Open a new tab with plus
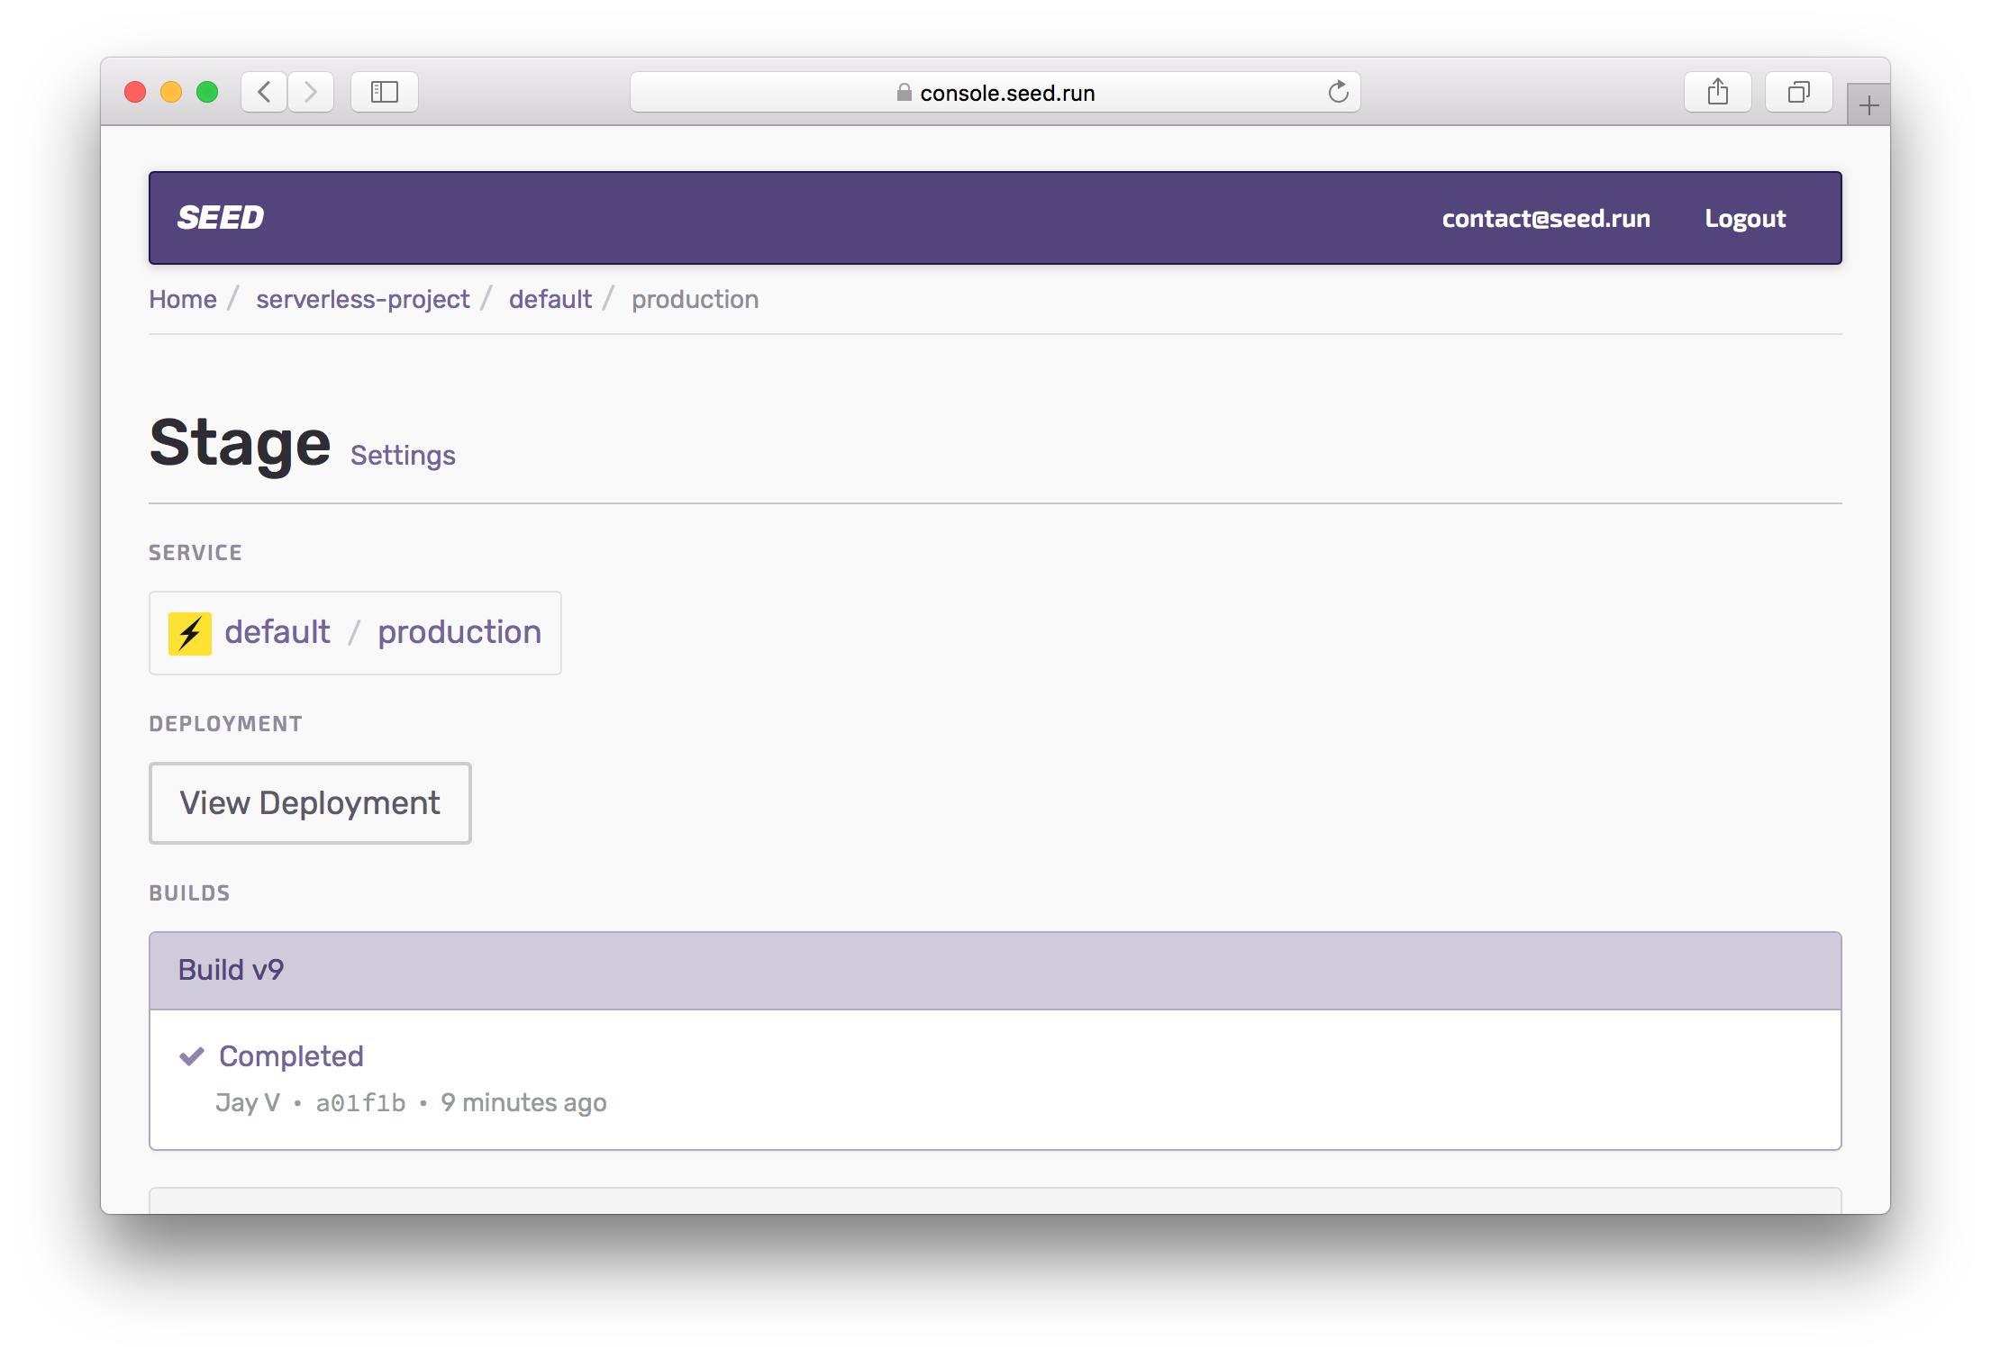1991x1358 pixels. (1868, 106)
